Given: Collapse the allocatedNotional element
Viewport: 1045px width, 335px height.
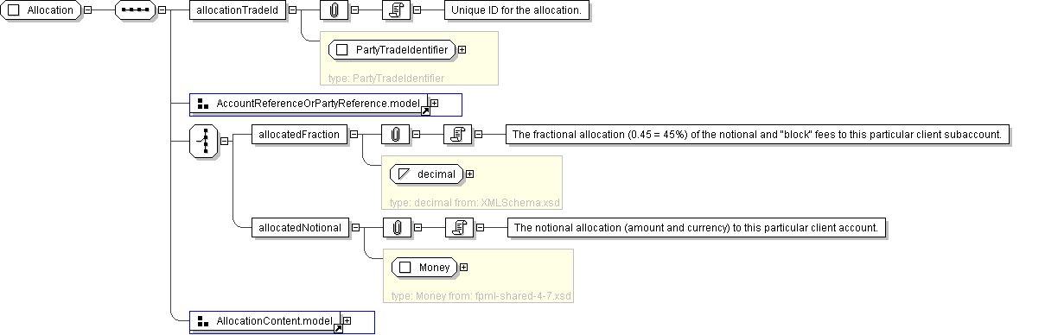Looking at the screenshot, I should click(x=355, y=228).
